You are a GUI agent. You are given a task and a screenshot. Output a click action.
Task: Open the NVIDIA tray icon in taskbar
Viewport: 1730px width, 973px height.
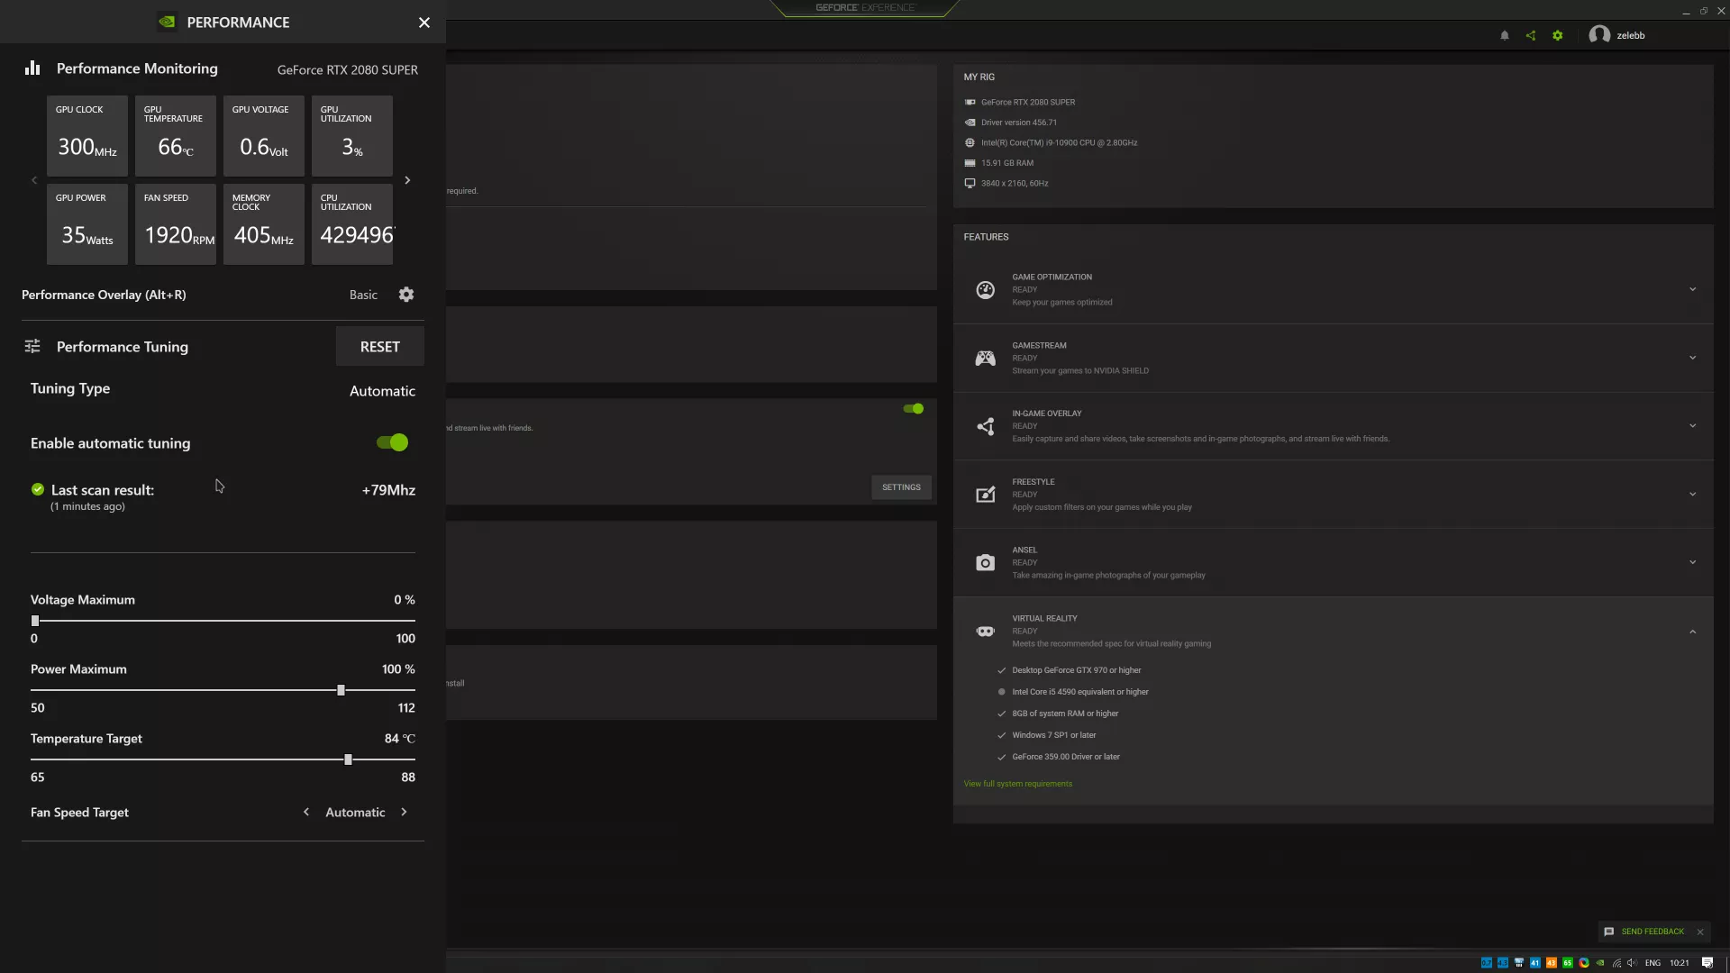point(1600,963)
